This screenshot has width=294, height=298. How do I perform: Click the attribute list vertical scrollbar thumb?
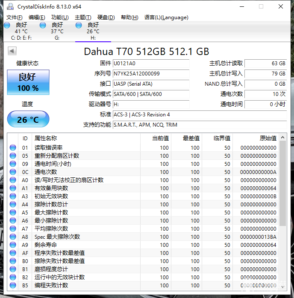pos(283,183)
